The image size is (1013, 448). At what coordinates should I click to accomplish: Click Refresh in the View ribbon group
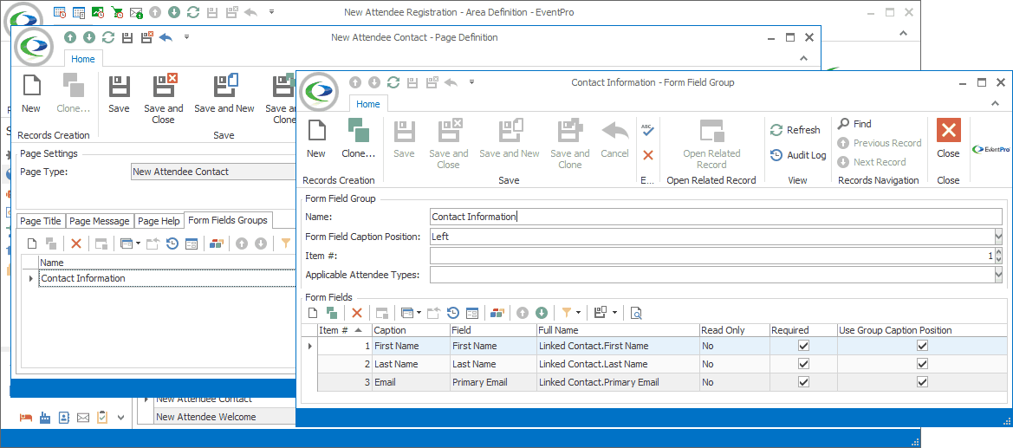point(795,130)
